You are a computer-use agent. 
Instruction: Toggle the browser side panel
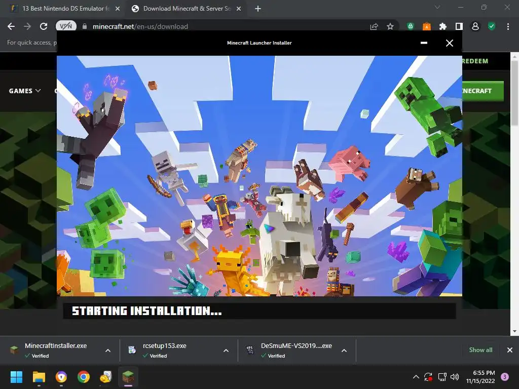(x=459, y=26)
